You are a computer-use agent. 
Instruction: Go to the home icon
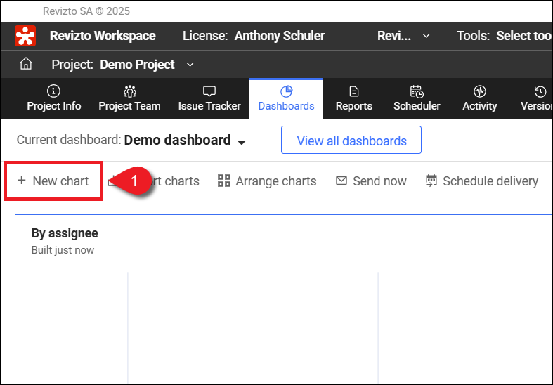pos(26,64)
